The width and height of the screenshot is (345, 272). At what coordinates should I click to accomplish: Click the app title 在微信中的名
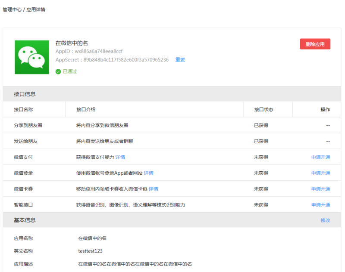click(x=72, y=43)
